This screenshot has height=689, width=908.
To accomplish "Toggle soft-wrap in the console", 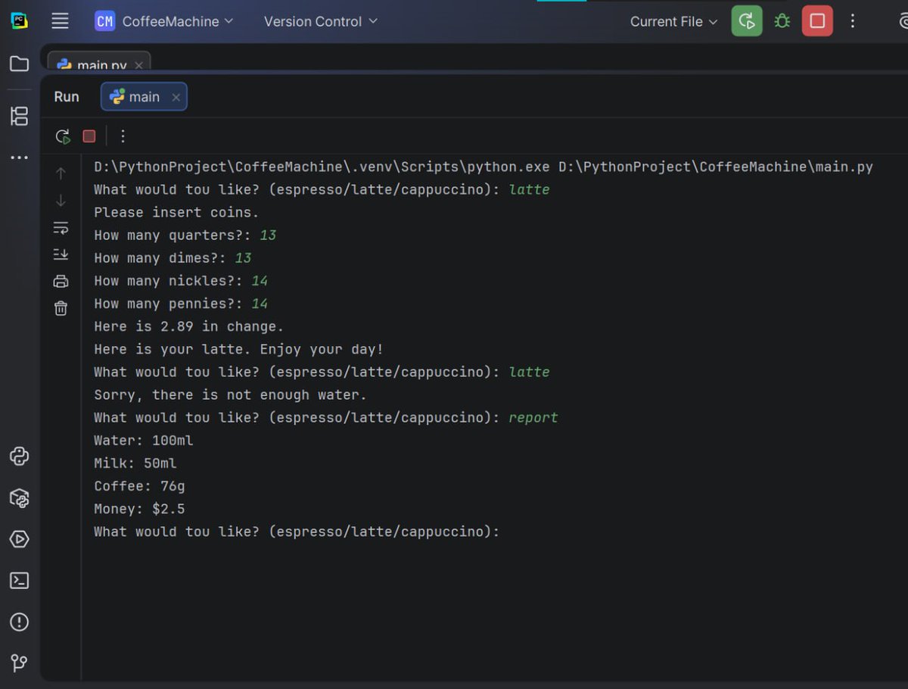I will (x=61, y=228).
